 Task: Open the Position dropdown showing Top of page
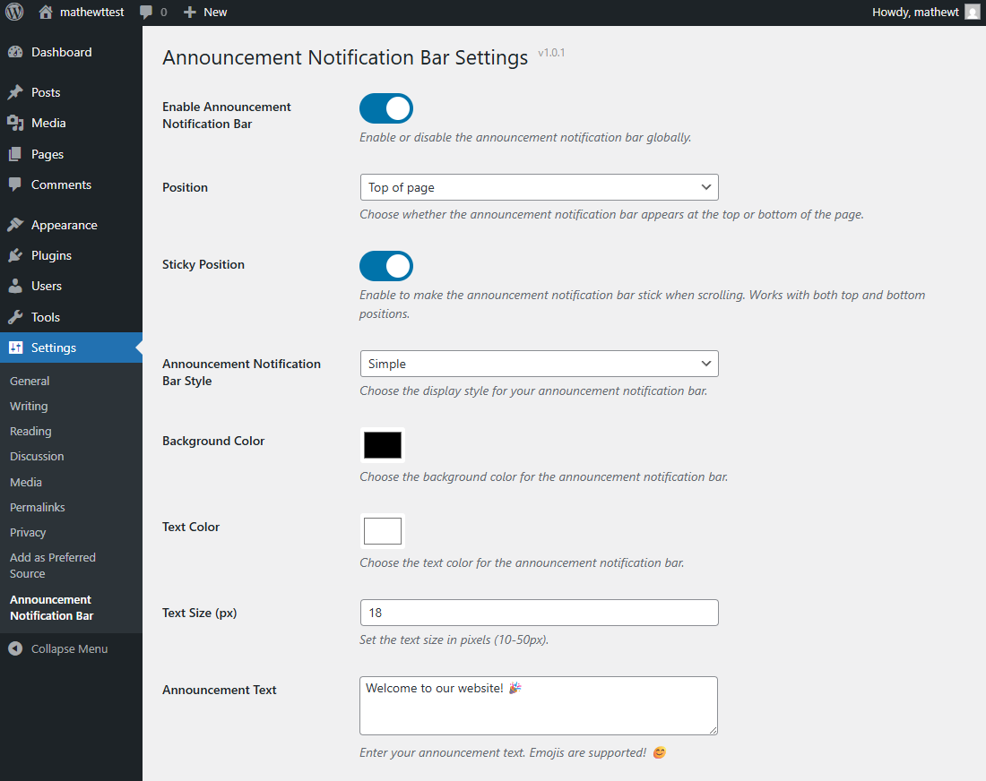click(x=538, y=187)
